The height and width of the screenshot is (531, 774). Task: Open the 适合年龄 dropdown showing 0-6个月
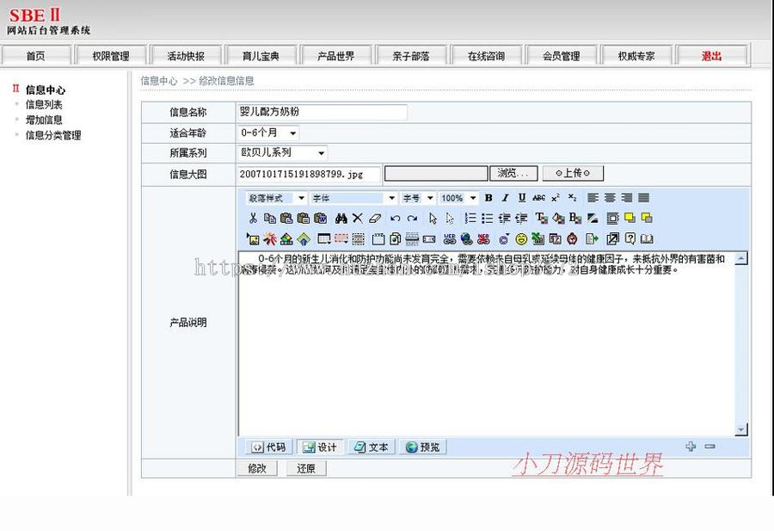[267, 133]
